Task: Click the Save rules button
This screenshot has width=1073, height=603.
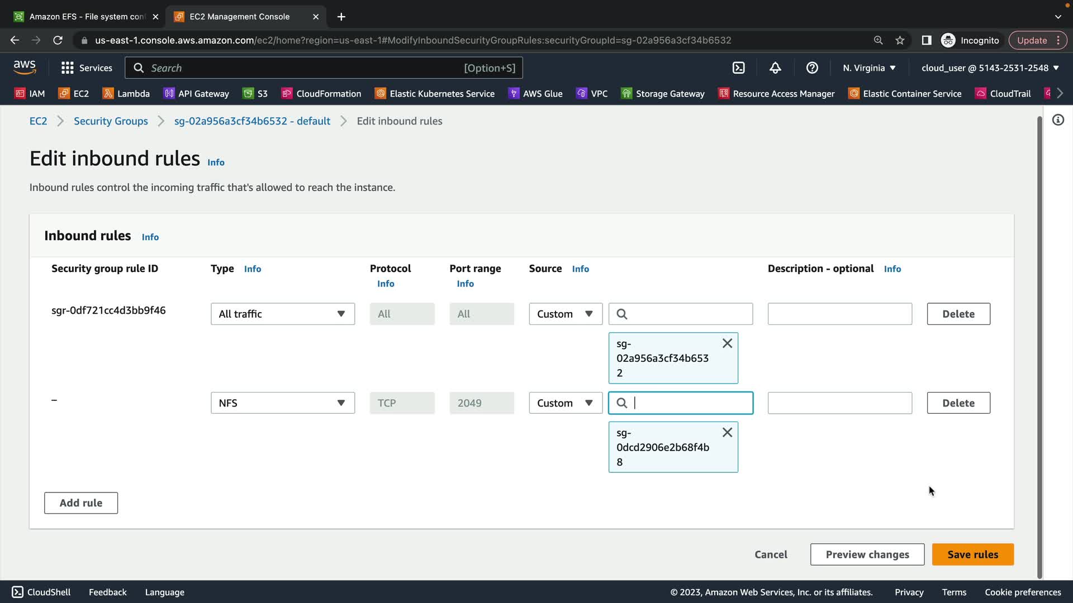Action: point(972,554)
